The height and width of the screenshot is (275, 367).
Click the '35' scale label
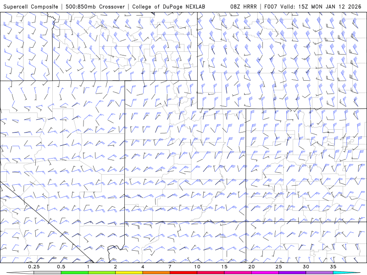click(x=333, y=267)
